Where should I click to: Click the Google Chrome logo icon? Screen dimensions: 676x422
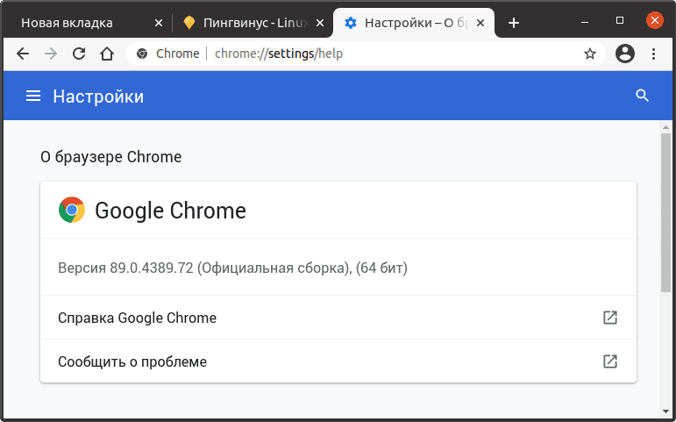click(72, 211)
